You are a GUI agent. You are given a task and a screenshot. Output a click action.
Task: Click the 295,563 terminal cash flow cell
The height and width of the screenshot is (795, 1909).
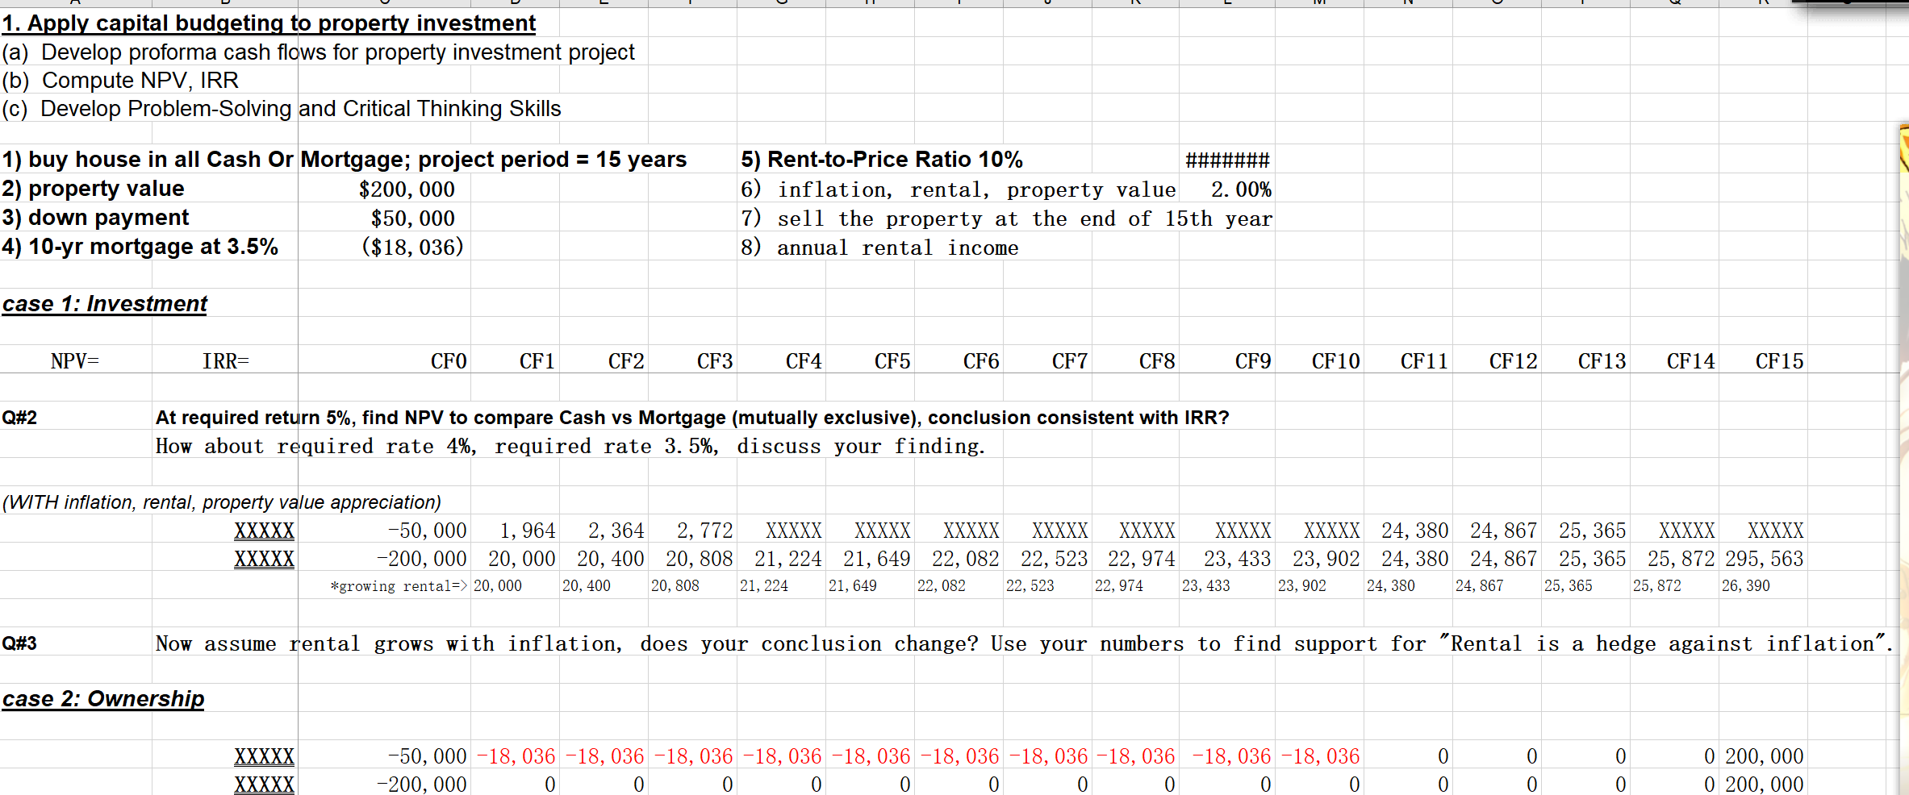pos(1764,558)
